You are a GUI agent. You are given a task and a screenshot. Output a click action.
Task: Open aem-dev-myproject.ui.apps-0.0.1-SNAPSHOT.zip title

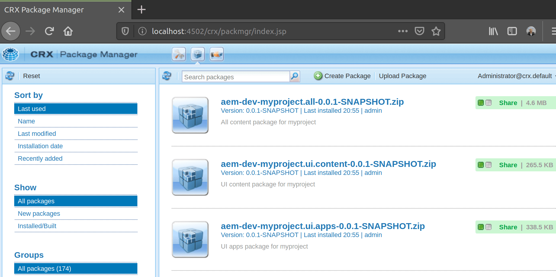(x=323, y=226)
